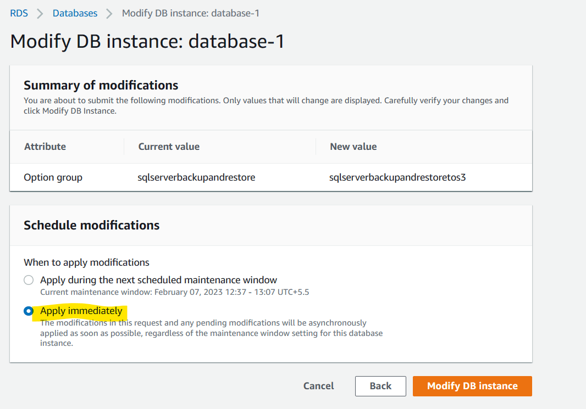Click current value sqlserverbackupandrestore

196,177
